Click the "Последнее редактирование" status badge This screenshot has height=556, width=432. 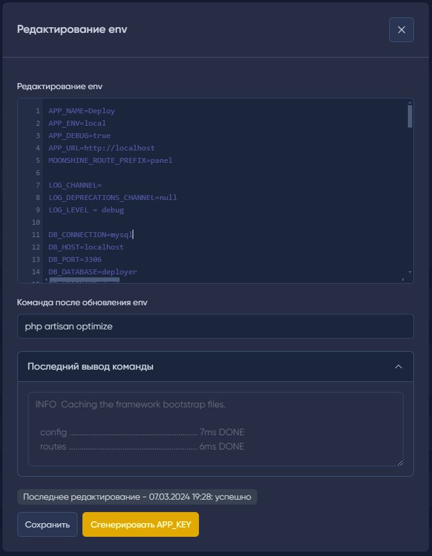(x=137, y=497)
